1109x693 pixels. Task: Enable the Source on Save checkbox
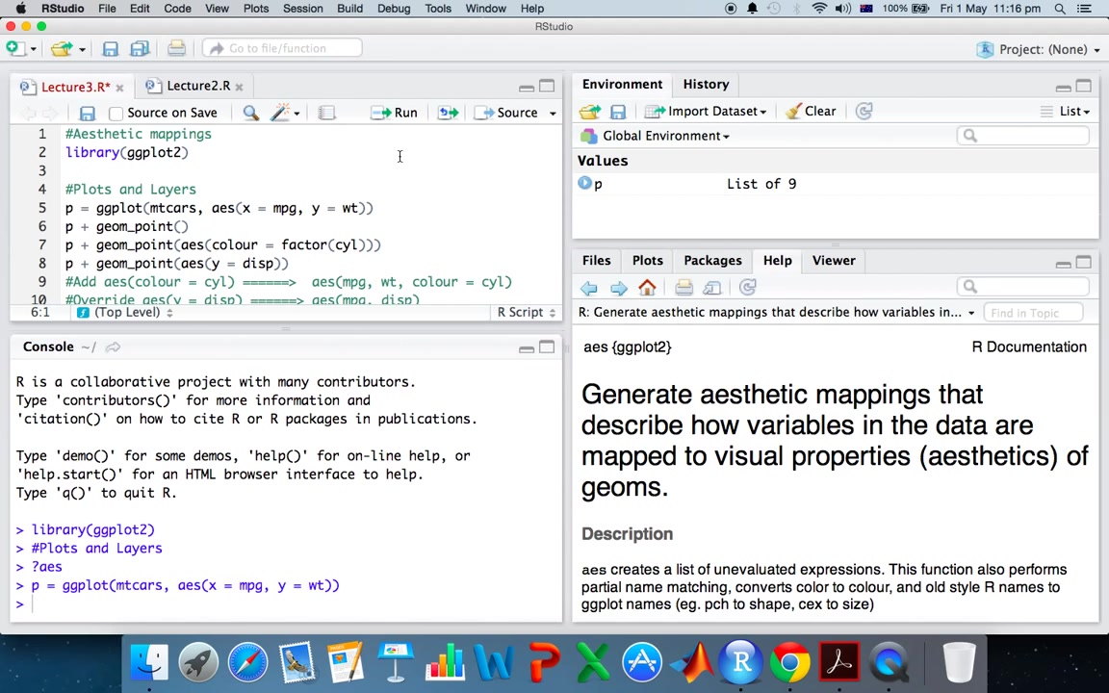coord(116,114)
